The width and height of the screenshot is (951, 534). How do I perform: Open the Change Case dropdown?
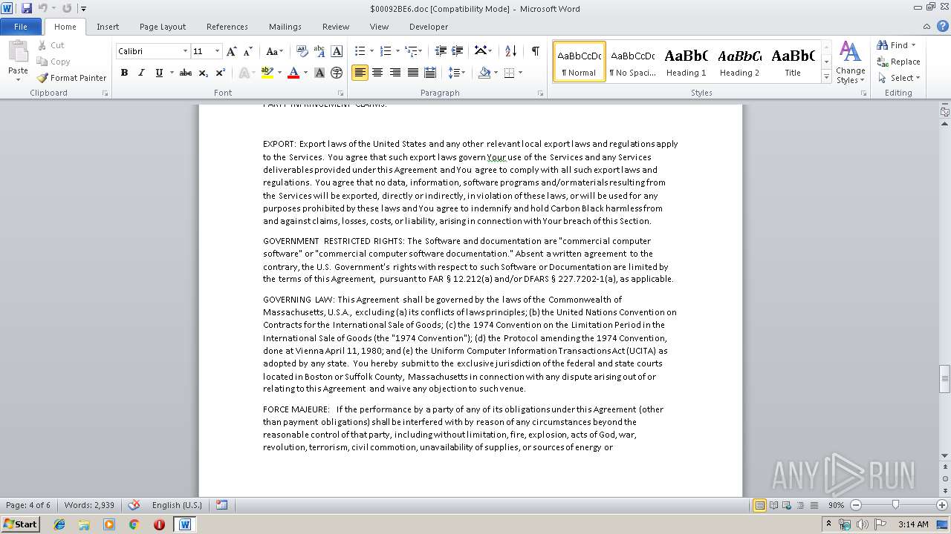274,51
